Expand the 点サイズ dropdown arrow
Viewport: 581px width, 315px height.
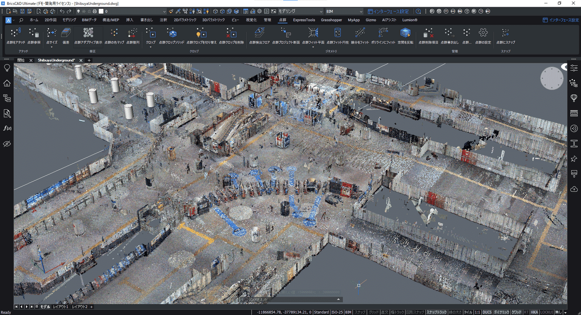click(51, 47)
